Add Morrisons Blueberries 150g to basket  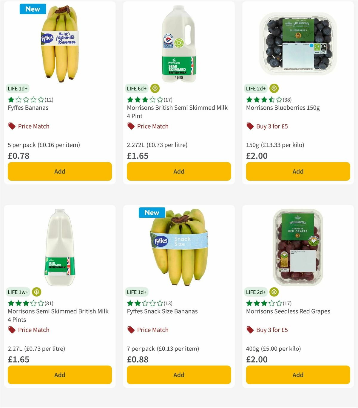pos(298,171)
